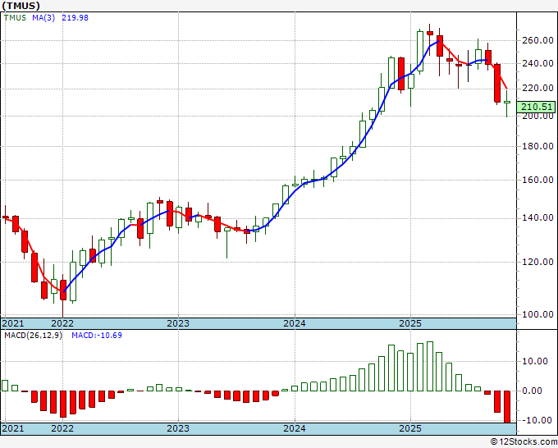Click the -10.00 MACD axis label

pos(535,420)
